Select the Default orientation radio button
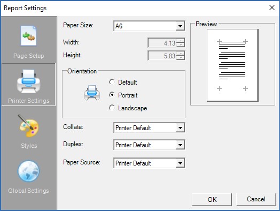This screenshot has height=211, width=280. [112, 82]
